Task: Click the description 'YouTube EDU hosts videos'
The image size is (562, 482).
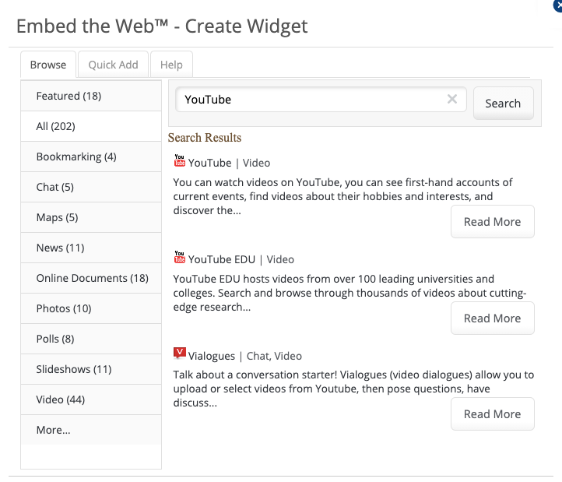Action: [349, 293]
